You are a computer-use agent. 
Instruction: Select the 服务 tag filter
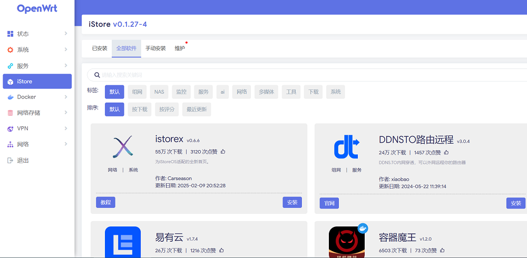tap(203, 92)
